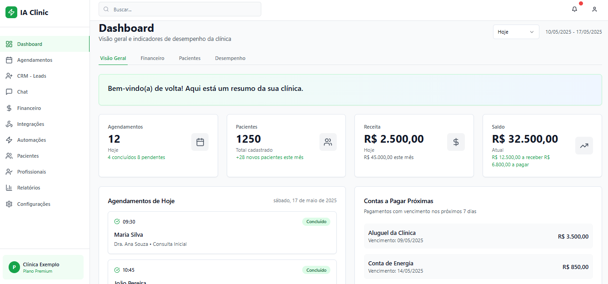Image resolution: width=608 pixels, height=284 pixels.
Task: Click the check-circle icon beside 09:30
Action: coord(117,222)
